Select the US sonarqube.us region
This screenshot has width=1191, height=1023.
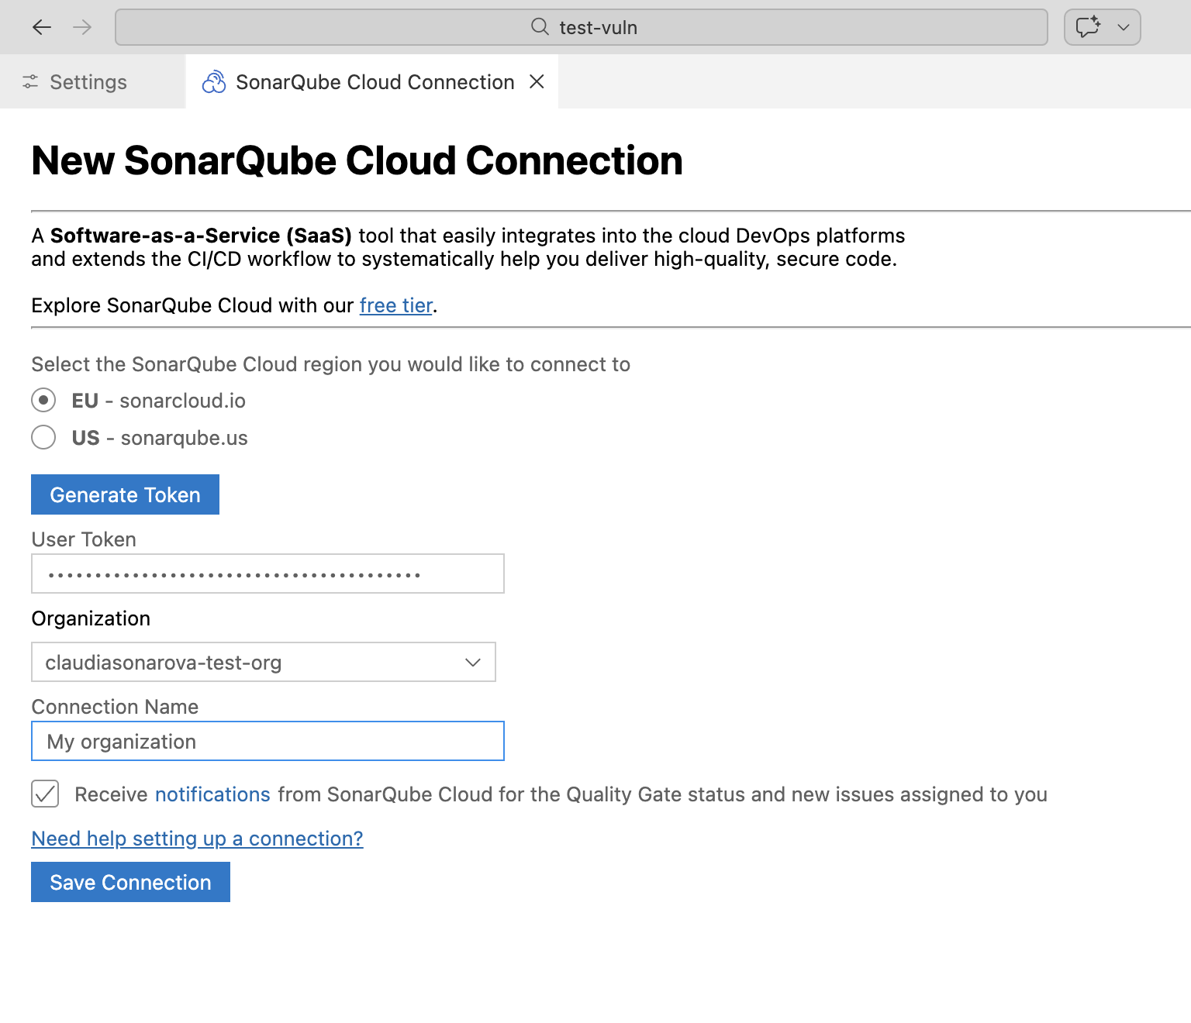point(43,437)
